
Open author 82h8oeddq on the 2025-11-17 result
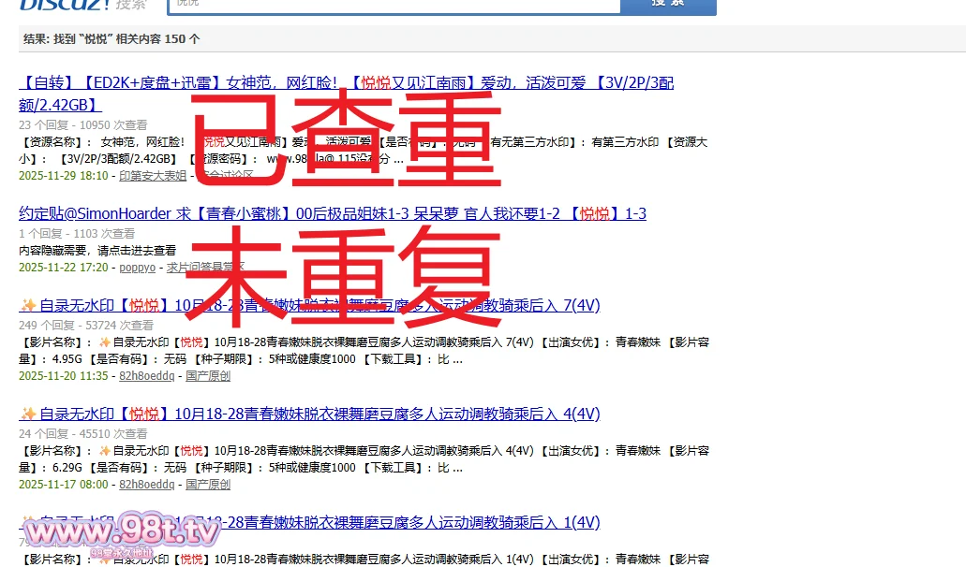pos(146,485)
